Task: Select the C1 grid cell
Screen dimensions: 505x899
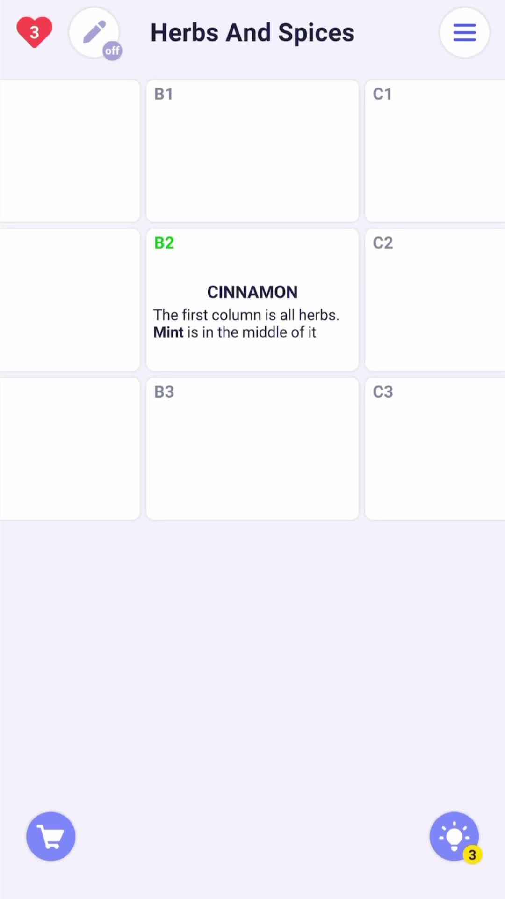Action: pyautogui.click(x=435, y=151)
